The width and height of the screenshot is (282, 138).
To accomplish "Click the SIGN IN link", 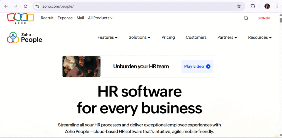I will (264, 18).
